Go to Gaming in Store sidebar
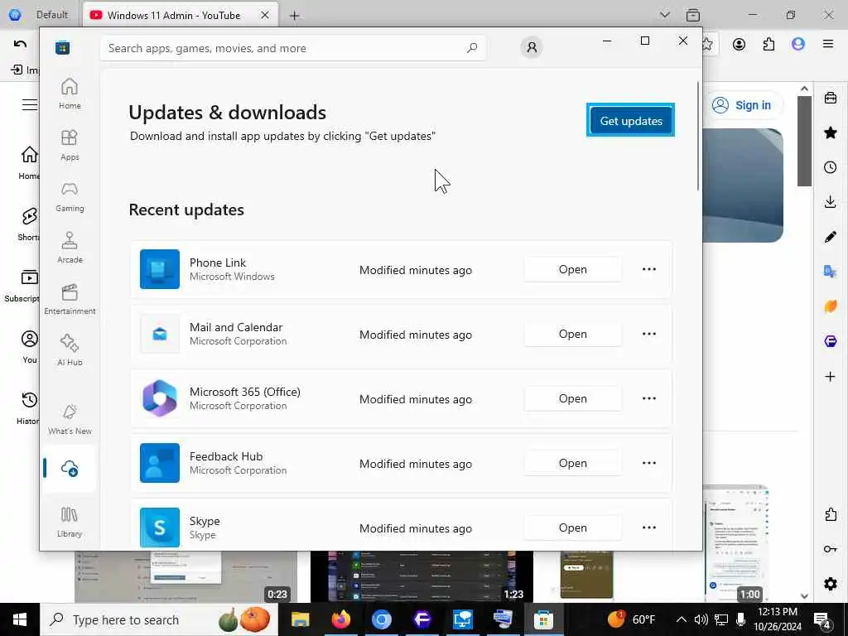 70,196
